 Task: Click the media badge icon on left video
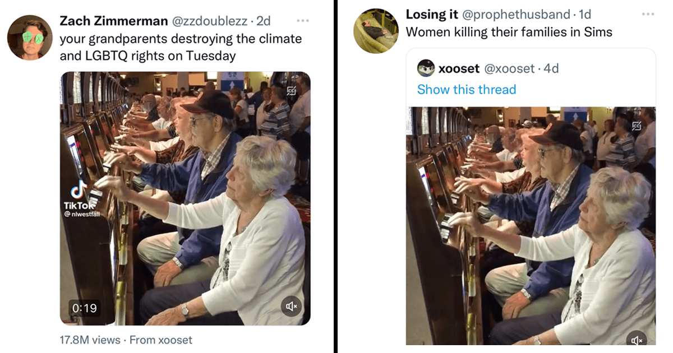[291, 91]
